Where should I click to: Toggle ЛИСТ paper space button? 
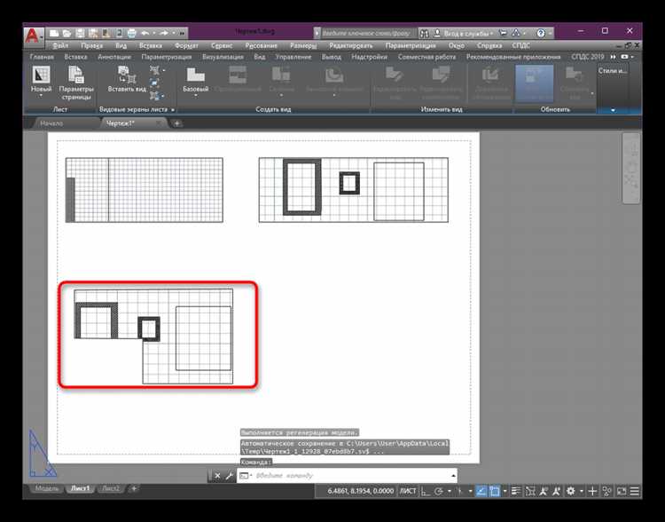pyautogui.click(x=408, y=491)
